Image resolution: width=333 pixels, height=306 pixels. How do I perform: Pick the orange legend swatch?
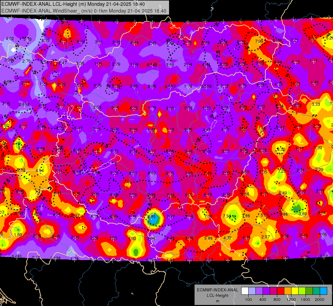288,291
